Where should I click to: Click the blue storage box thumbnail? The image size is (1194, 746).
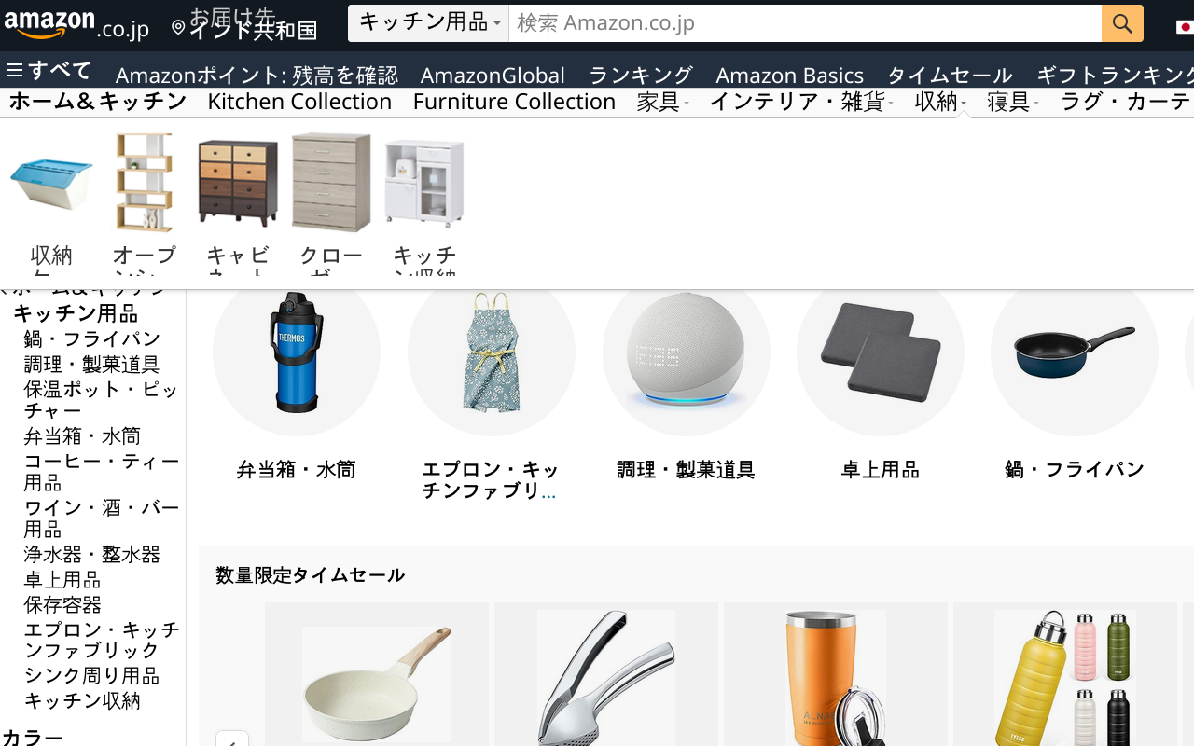pos(51,182)
